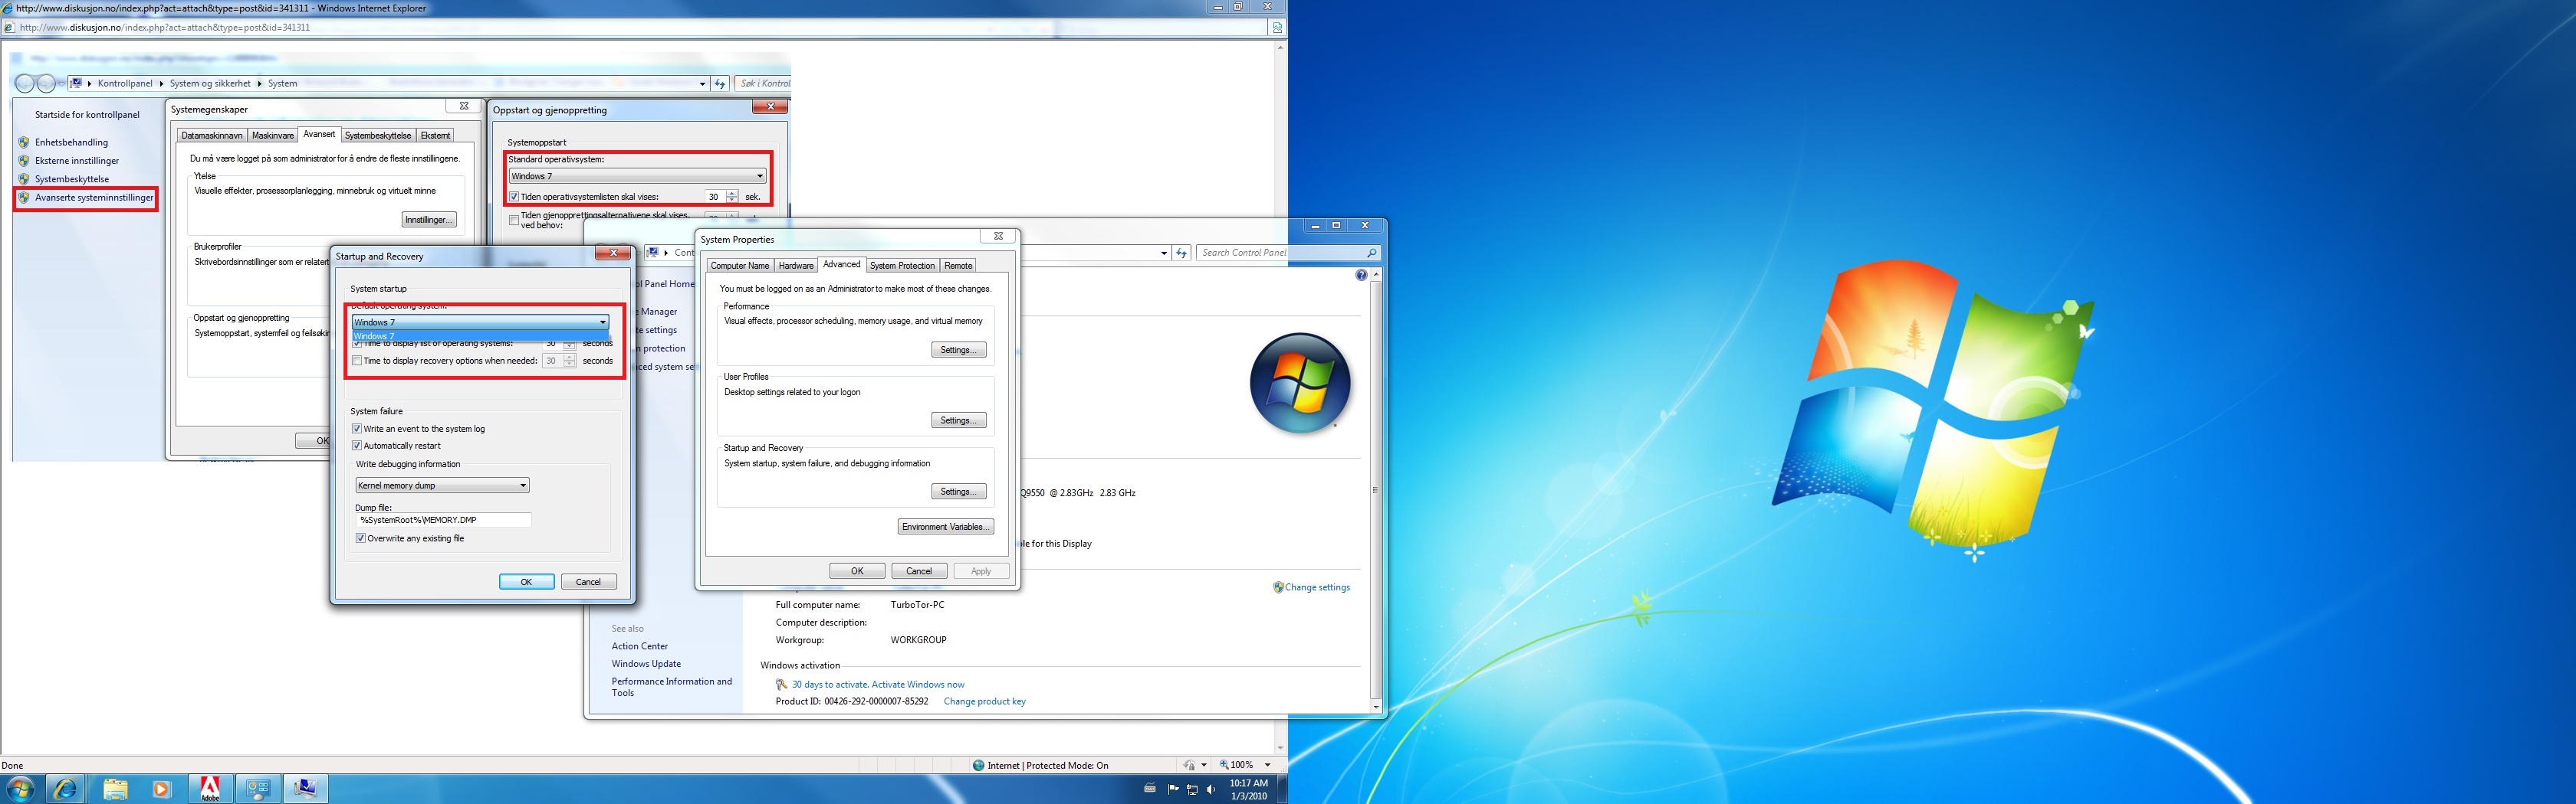Image resolution: width=2576 pixels, height=804 pixels.
Task: Click the Dump file path field
Action: (x=443, y=519)
